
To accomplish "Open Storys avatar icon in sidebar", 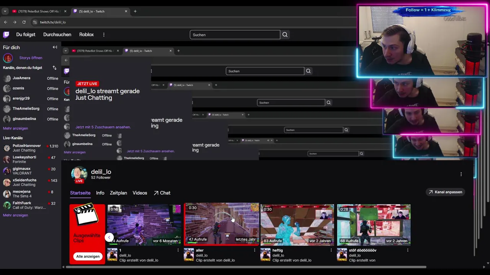I will tap(8, 58).
